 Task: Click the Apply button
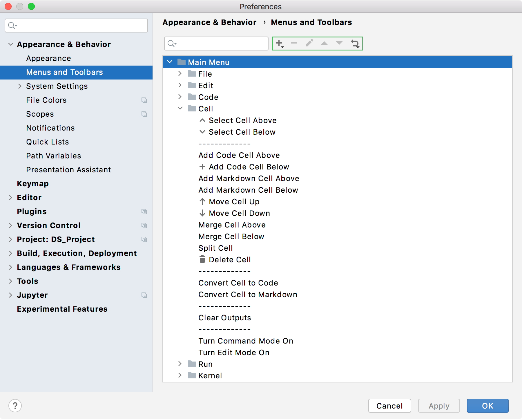coord(439,406)
